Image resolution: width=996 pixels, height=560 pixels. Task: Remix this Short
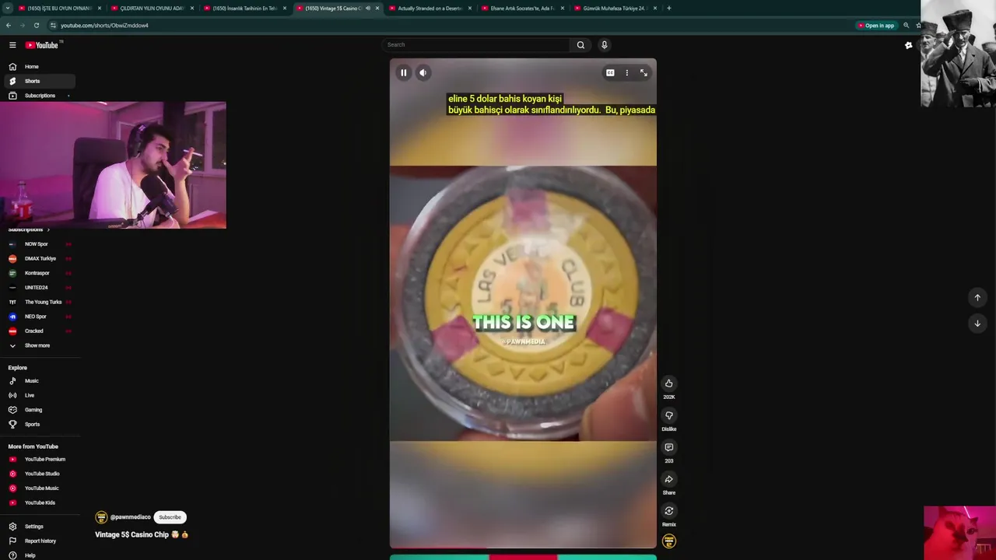668,511
